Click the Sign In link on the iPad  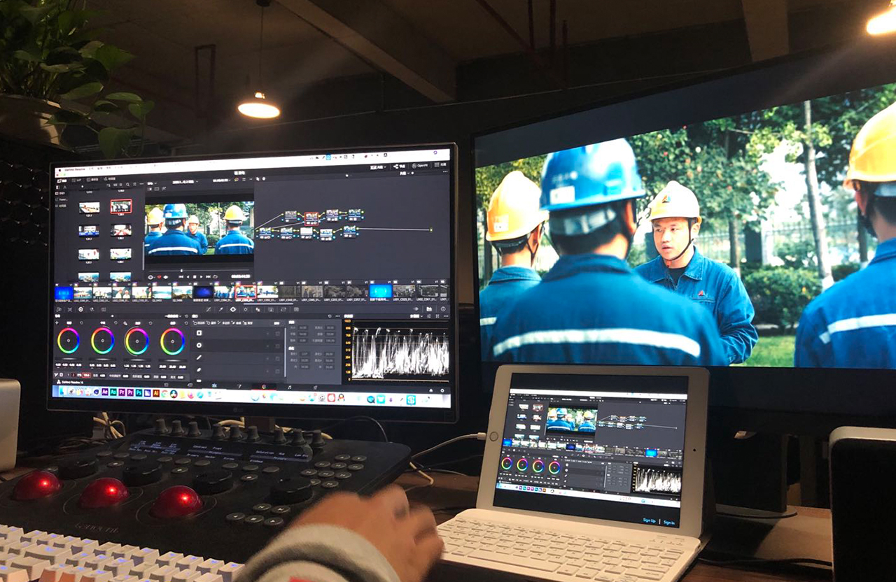point(669,522)
